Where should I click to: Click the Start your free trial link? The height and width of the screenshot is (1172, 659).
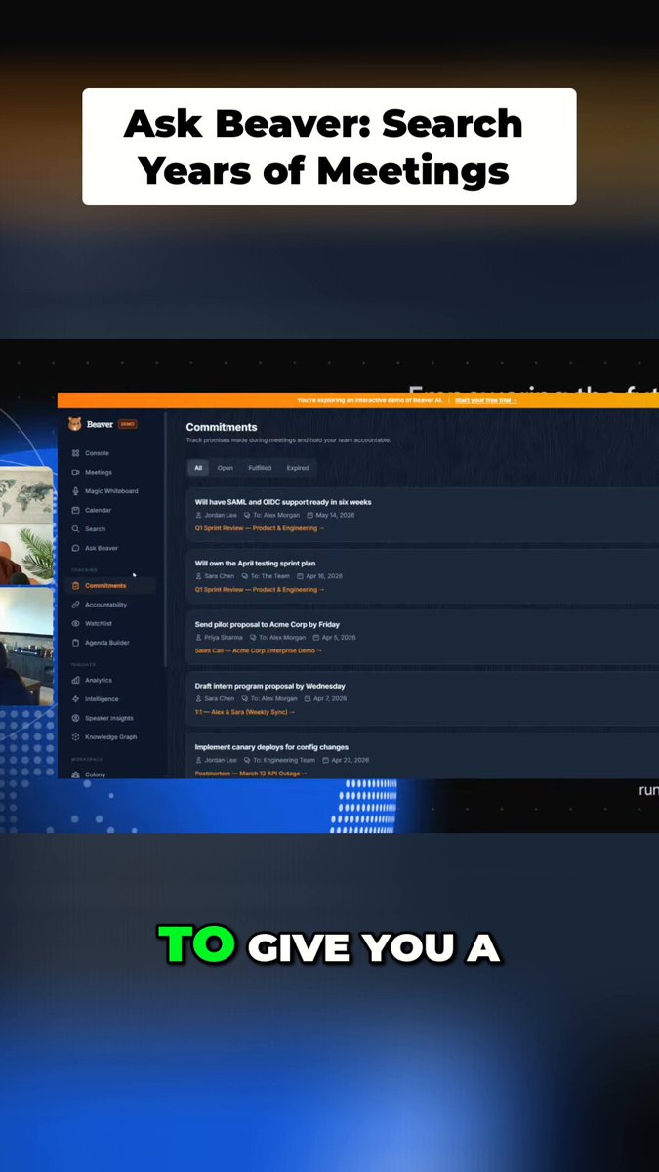(486, 400)
